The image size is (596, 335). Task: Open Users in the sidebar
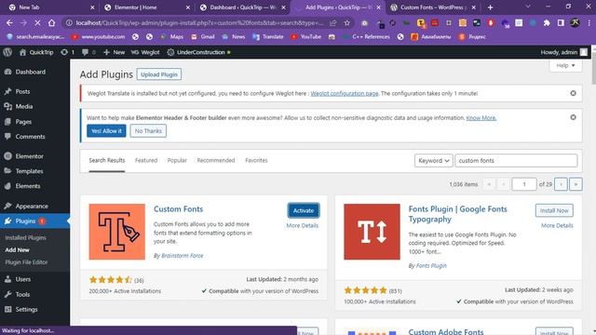coord(22,279)
